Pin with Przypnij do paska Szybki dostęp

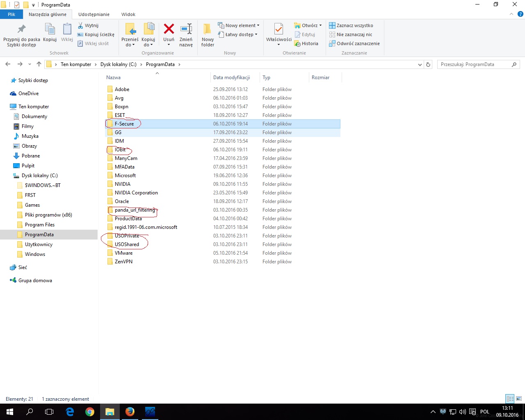point(21,30)
